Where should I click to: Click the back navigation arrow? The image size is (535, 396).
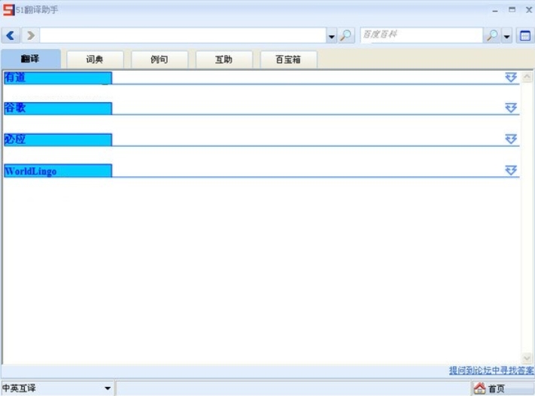11,35
